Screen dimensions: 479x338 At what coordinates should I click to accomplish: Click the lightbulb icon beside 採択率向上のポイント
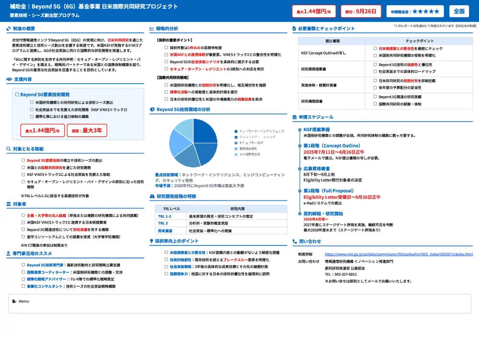click(151, 241)
